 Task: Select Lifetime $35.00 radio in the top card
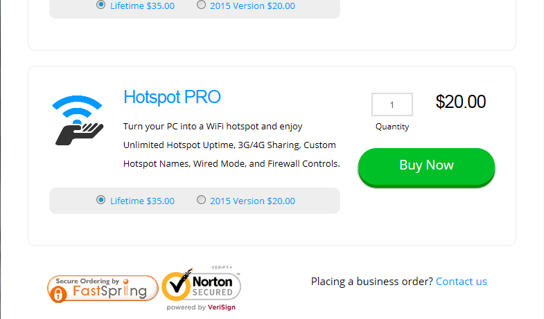101,5
